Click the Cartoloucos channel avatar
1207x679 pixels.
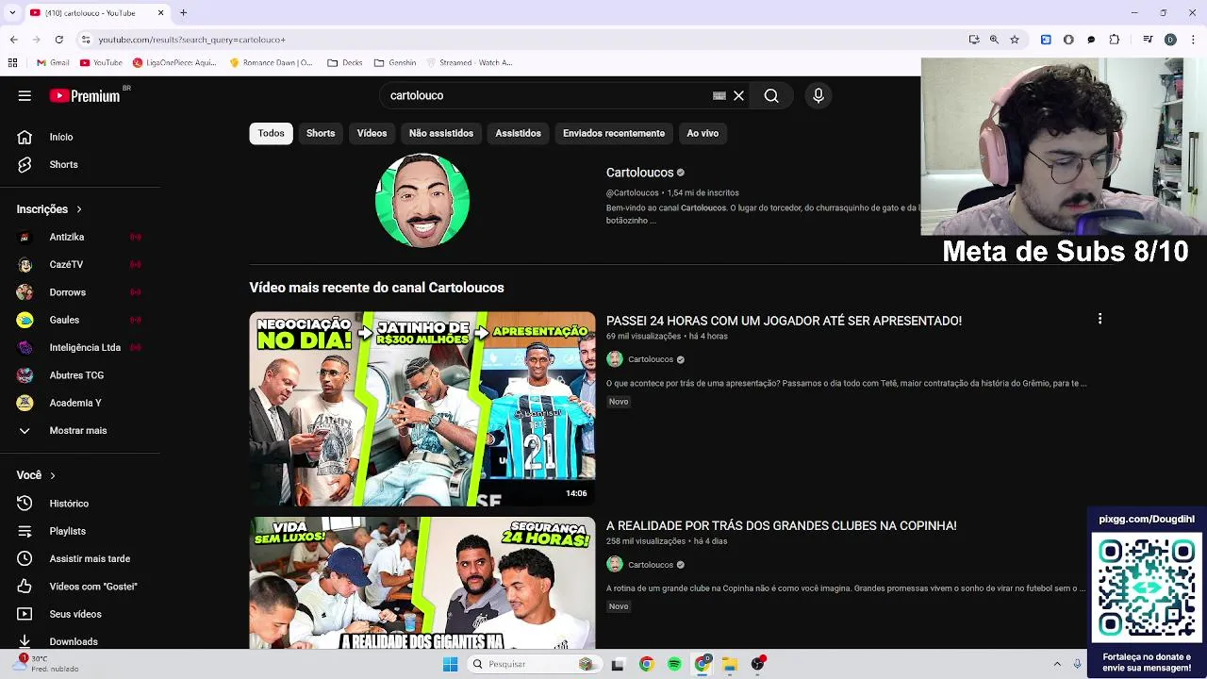(x=422, y=200)
